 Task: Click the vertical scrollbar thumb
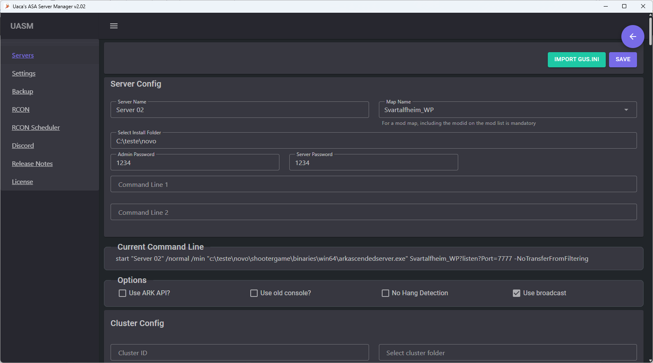651,31
